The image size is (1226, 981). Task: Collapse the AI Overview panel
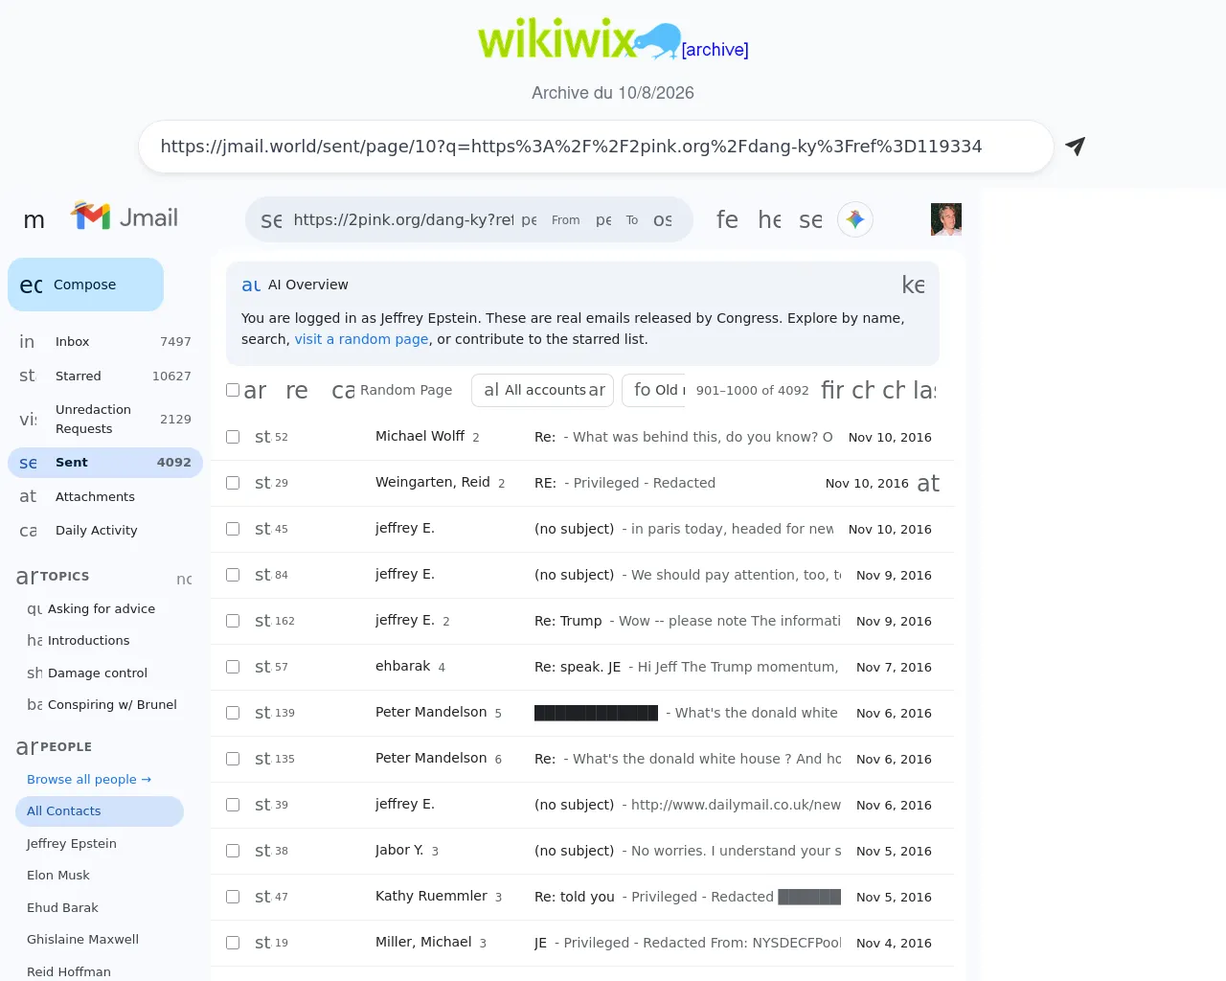(913, 285)
